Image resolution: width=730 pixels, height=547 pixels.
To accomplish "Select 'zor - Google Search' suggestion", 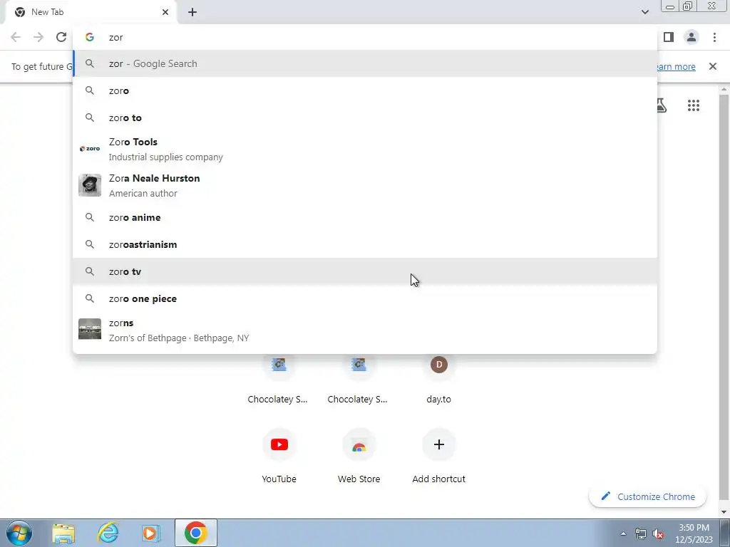I will pos(366,63).
